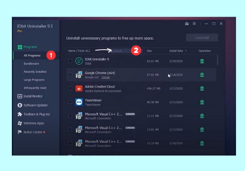Viewport: 245px width, 171px height.
Task: Open the Windows Apps section
Action: tap(34, 123)
